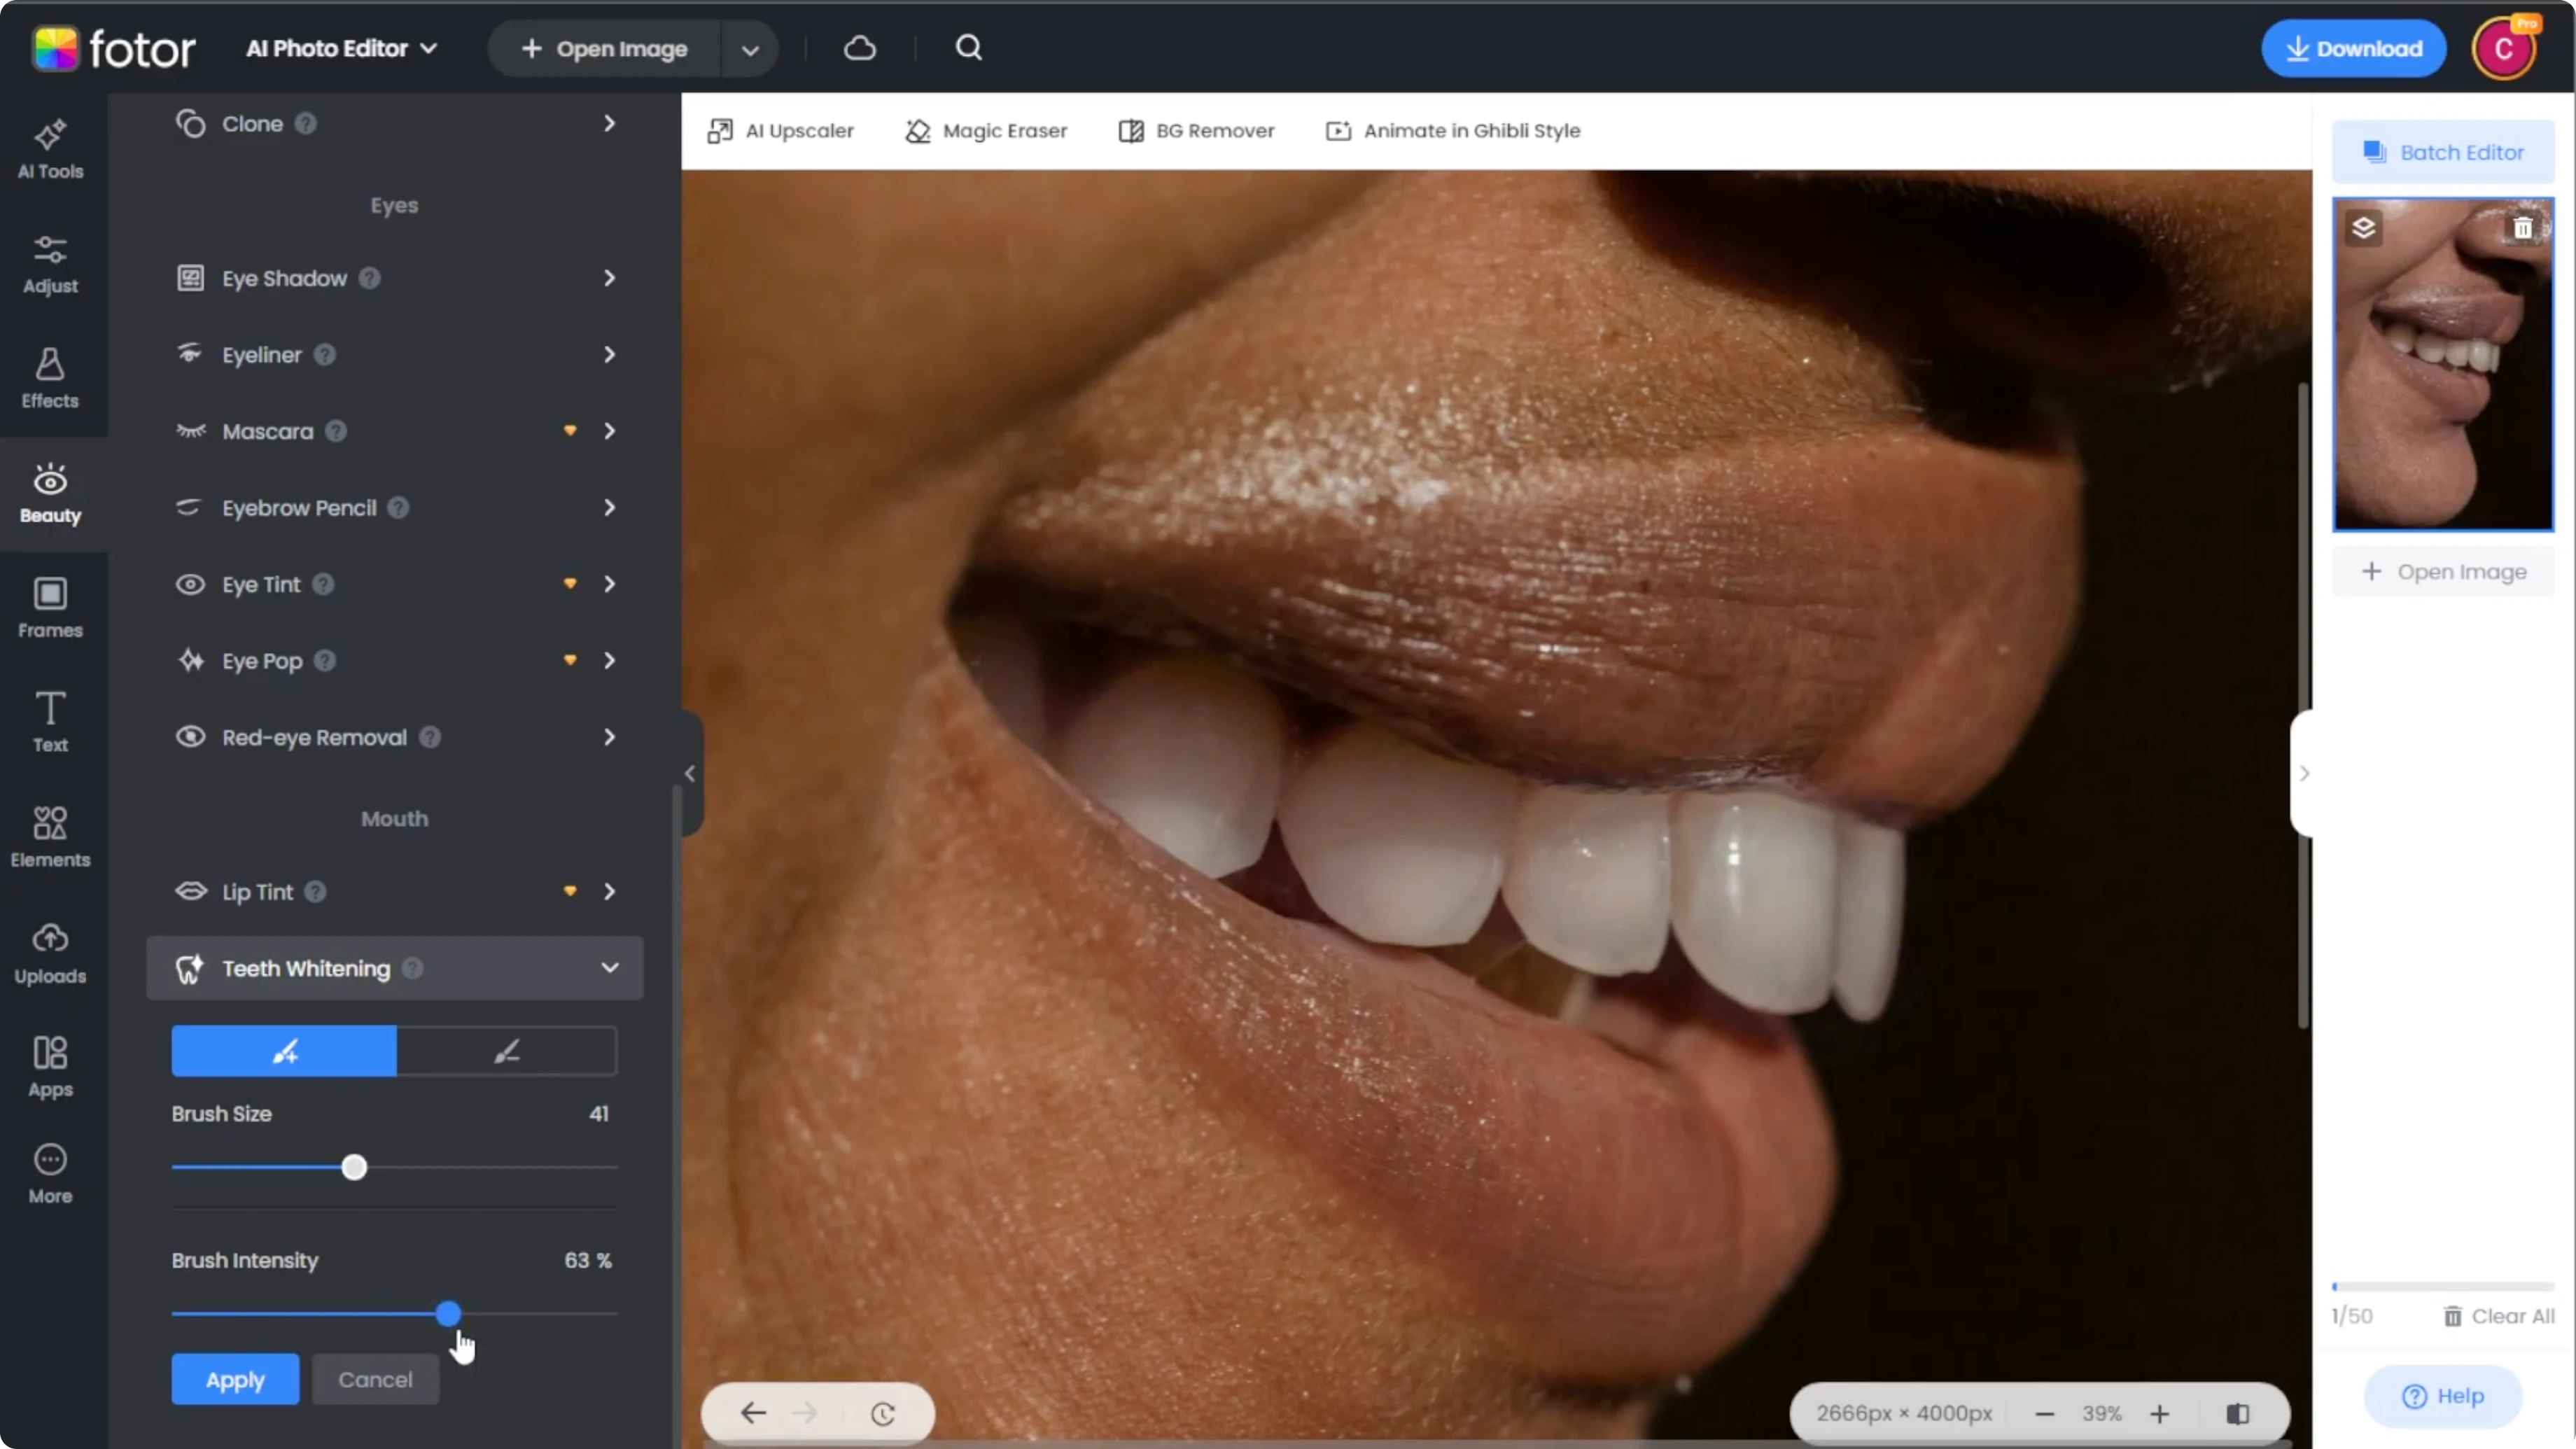Screen dimensions: 2576x1449
Task: Open the AI Tools sidebar panel
Action: pyautogui.click(x=50, y=150)
